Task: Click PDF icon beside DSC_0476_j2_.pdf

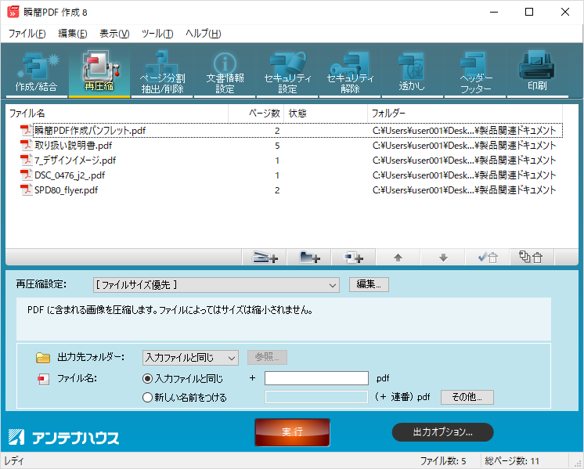Action: (26, 175)
